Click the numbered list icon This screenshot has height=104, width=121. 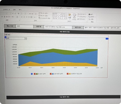click(26, 13)
